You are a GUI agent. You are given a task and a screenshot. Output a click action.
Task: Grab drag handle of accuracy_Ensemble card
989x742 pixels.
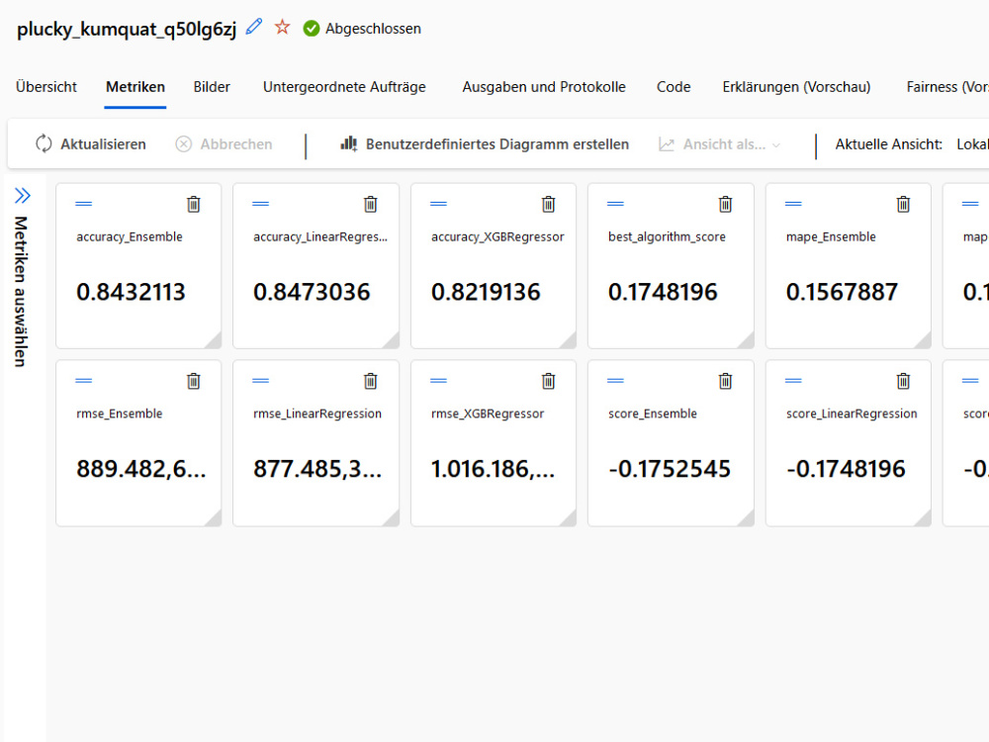point(84,204)
